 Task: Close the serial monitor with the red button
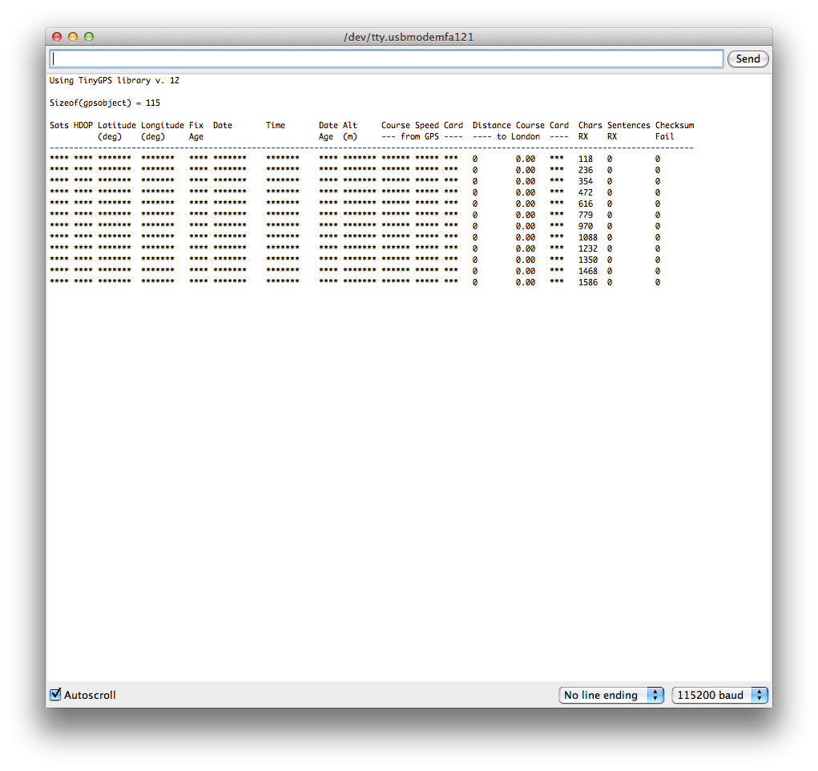(57, 37)
